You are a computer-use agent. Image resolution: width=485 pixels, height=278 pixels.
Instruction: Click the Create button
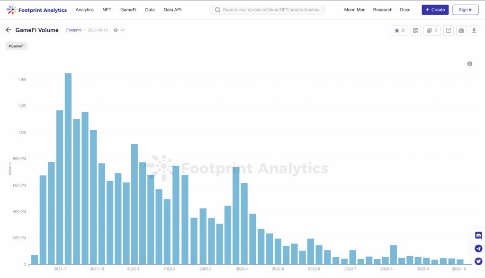[x=435, y=10]
